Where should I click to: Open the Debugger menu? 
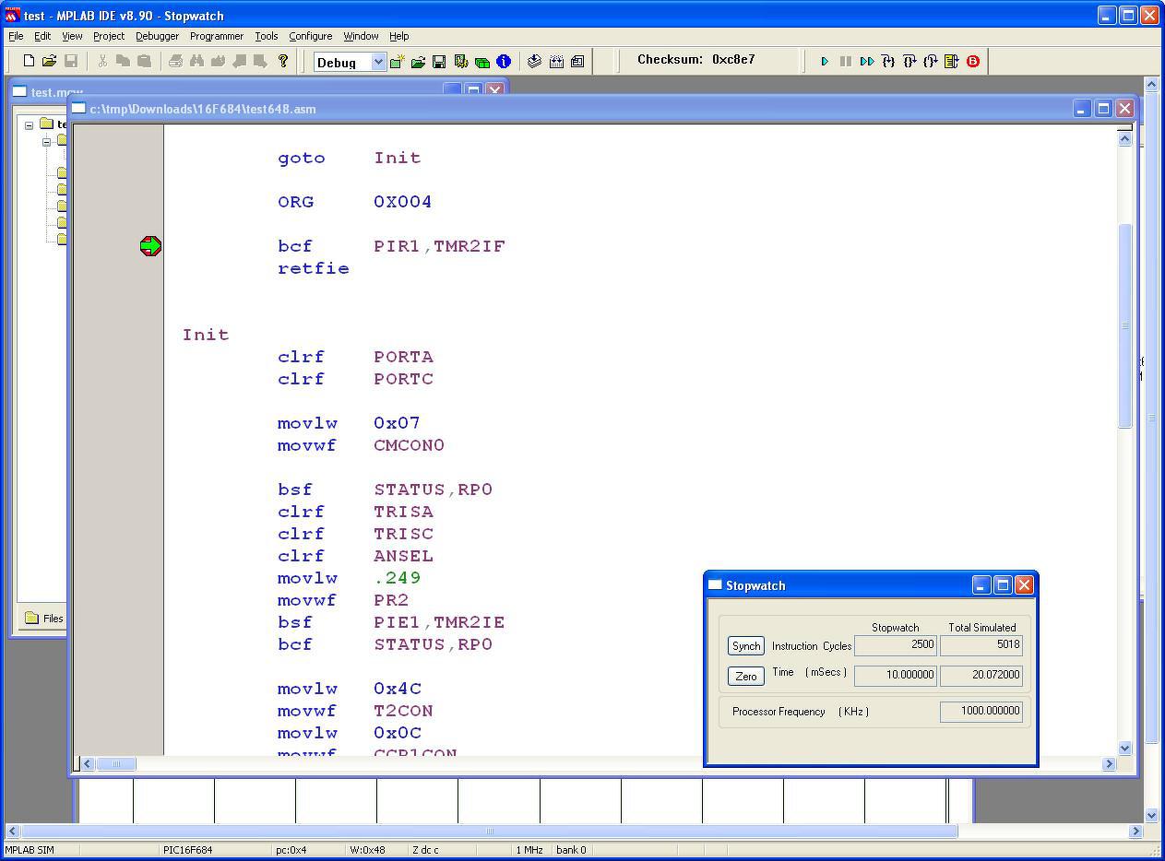[x=157, y=36]
